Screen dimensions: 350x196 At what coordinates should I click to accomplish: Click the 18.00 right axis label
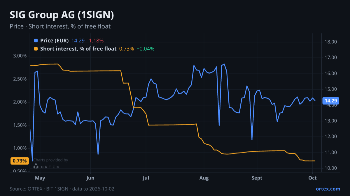pos(331,42)
